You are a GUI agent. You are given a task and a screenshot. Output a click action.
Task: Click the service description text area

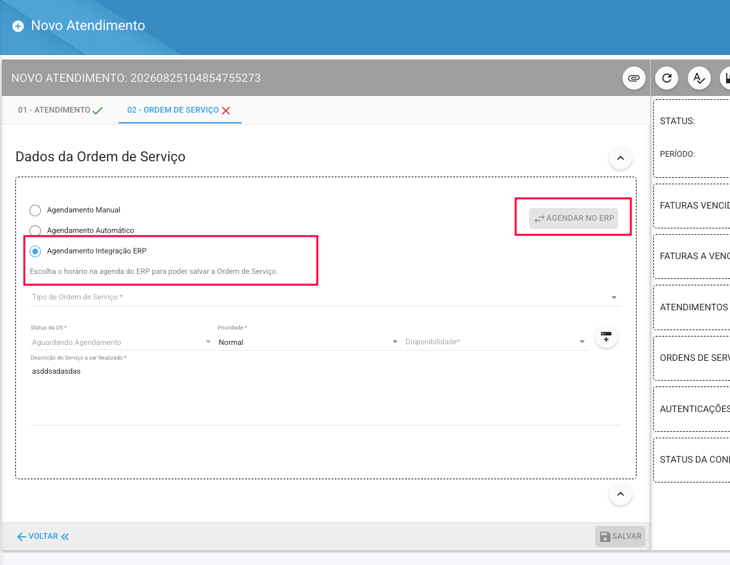tap(326, 394)
